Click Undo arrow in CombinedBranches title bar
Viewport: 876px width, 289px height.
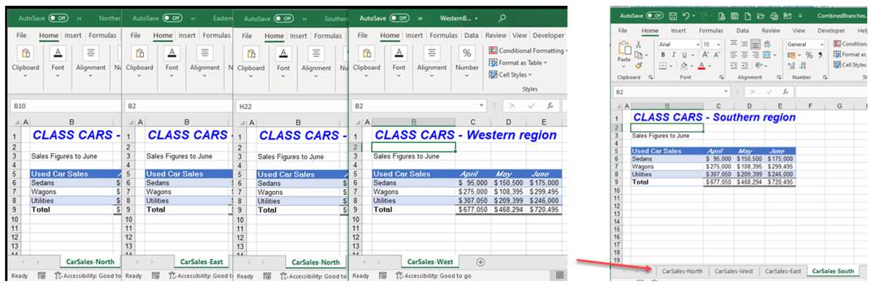pyautogui.click(x=686, y=16)
